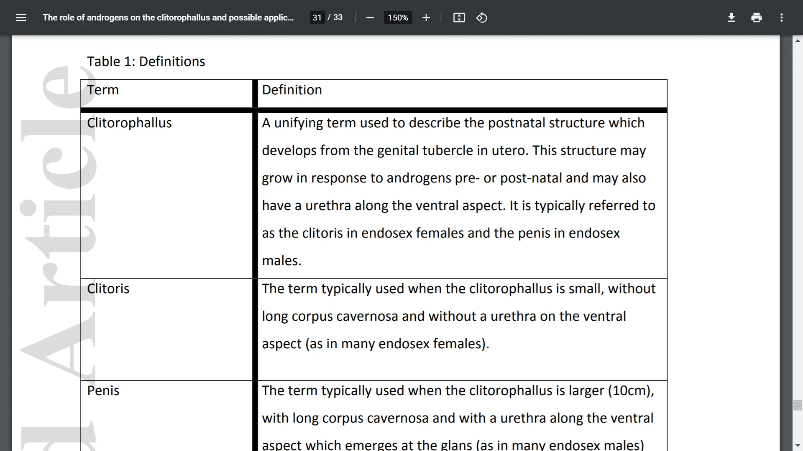Download the PDF file
This screenshot has height=451, width=803.
click(x=731, y=18)
